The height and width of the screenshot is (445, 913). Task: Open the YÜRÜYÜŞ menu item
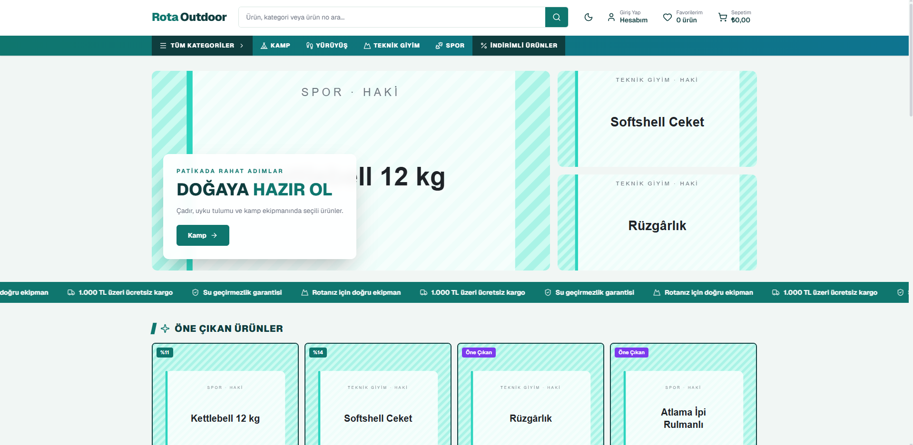(x=327, y=46)
